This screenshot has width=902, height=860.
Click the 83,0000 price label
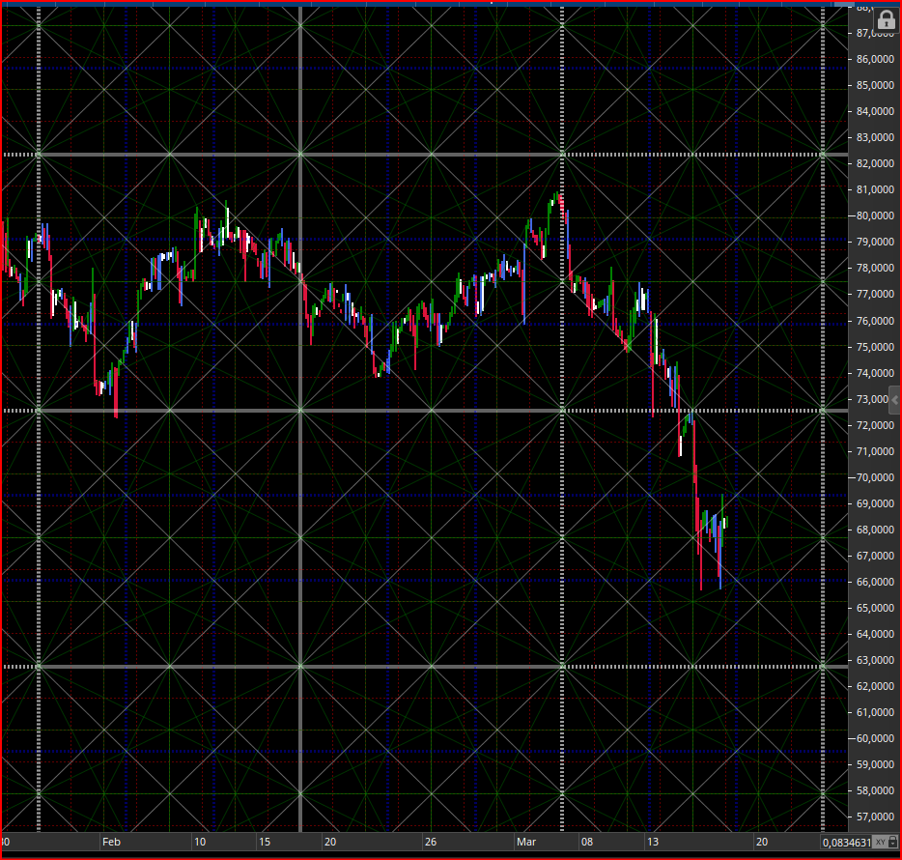[875, 137]
